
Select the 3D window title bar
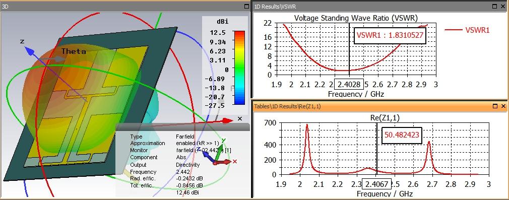125,6
